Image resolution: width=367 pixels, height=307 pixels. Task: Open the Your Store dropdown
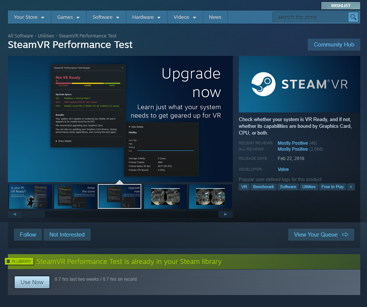29,17
